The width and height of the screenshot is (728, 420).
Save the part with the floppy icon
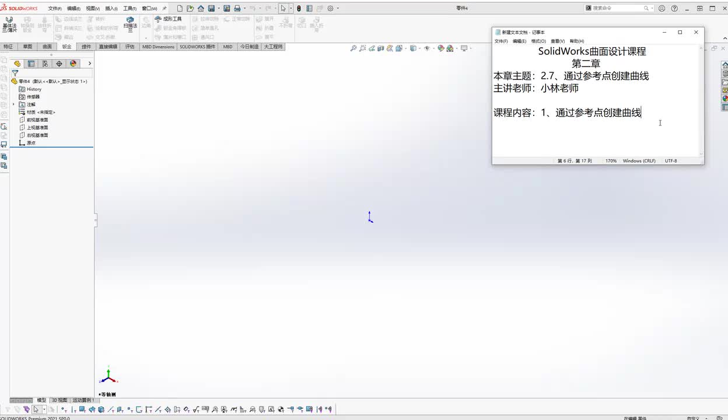point(211,9)
